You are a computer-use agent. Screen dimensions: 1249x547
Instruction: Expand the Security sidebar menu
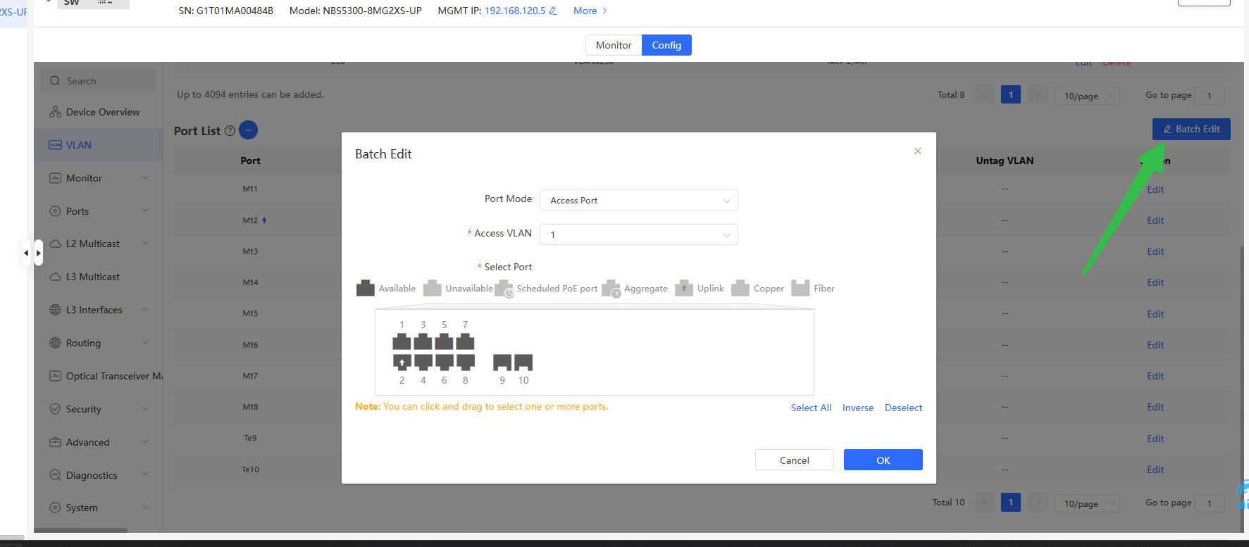coord(99,409)
